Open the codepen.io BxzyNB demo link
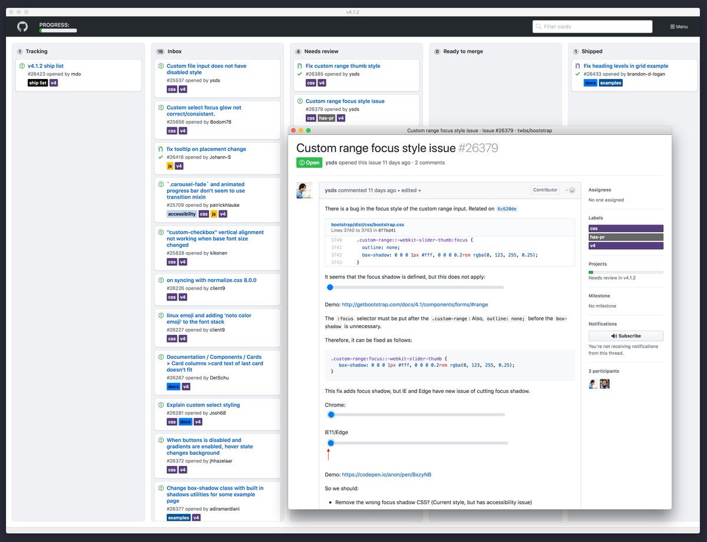Image resolution: width=707 pixels, height=542 pixels. (386, 475)
